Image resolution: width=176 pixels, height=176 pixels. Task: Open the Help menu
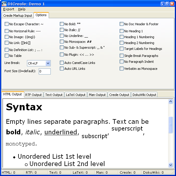point(22,9)
